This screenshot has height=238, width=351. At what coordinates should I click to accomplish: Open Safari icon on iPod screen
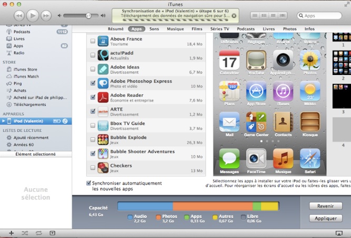(x=310, y=159)
